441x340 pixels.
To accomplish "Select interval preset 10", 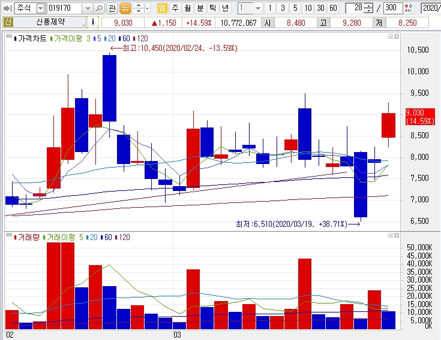I will pos(308,8).
